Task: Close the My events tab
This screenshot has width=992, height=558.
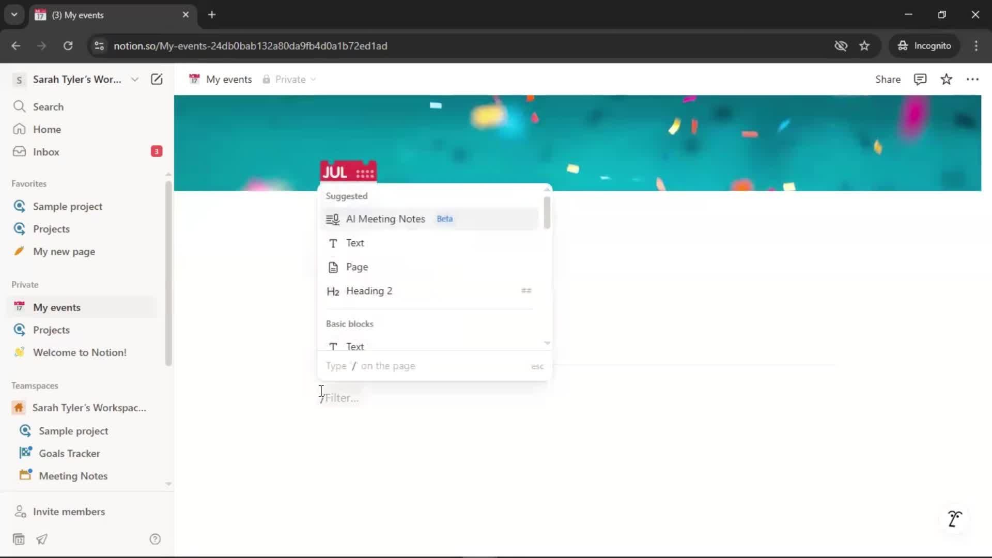Action: [185, 15]
